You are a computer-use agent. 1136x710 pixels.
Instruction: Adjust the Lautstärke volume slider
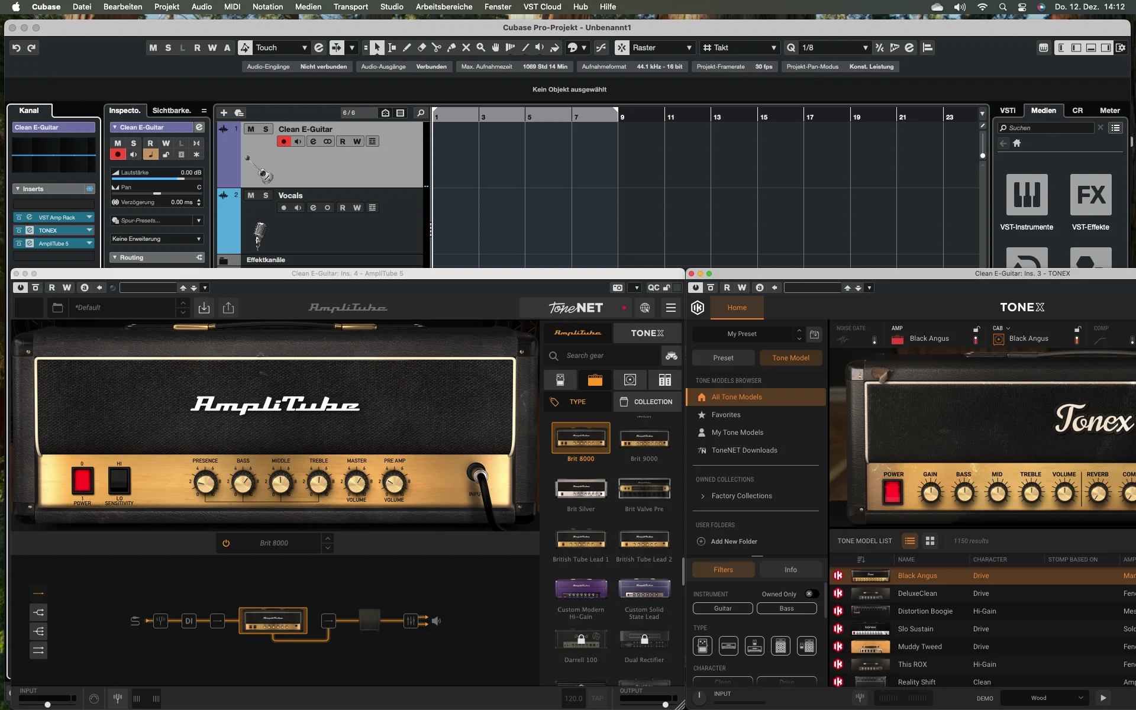[x=156, y=177]
